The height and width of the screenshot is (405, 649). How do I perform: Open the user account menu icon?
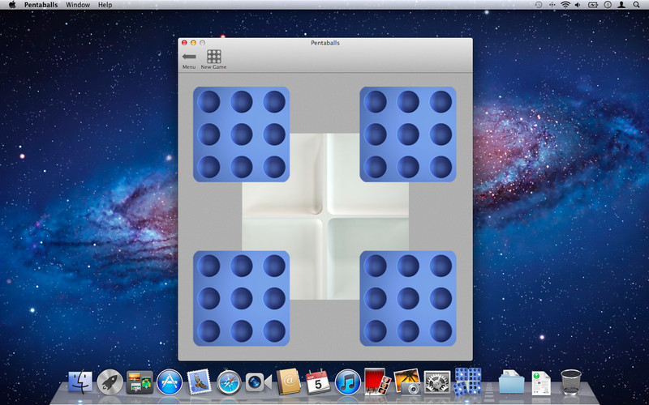pos(621,5)
